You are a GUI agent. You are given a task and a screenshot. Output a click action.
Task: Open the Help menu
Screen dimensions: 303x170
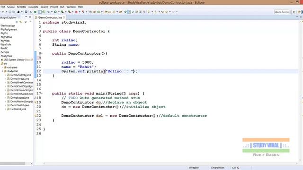tap(80, 7)
